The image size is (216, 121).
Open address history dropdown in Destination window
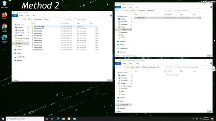click(166, 11)
